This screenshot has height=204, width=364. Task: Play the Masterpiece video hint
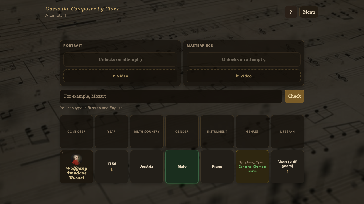pyautogui.click(x=244, y=76)
